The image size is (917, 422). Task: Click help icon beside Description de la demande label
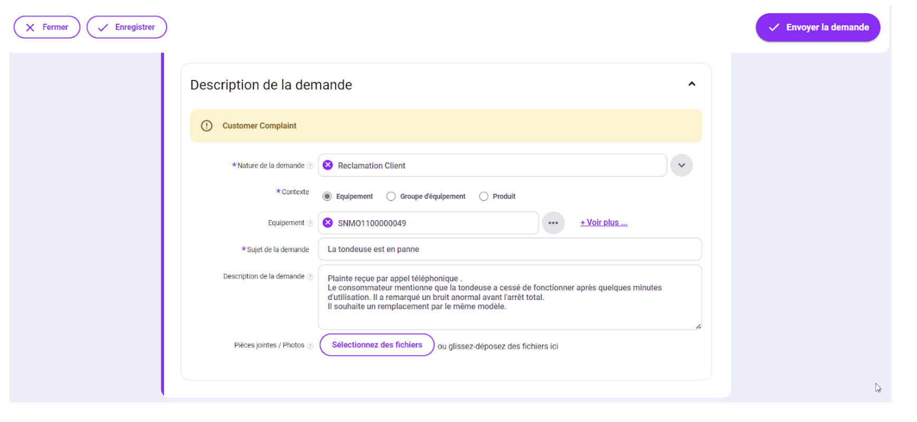click(x=310, y=277)
